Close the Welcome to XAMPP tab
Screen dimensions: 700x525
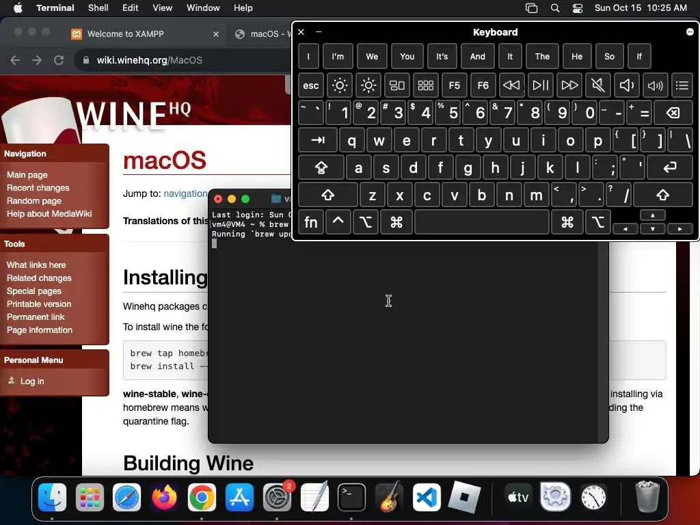216,34
